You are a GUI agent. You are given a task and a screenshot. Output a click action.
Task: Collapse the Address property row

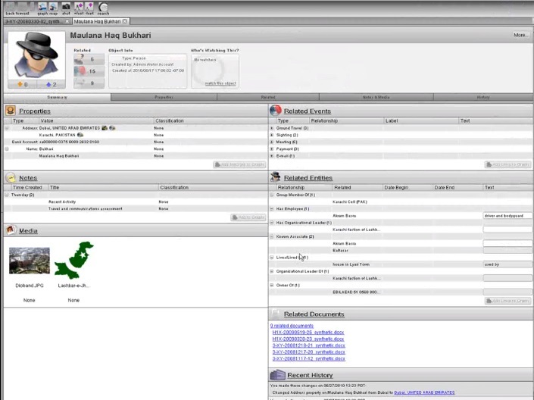pos(7,128)
